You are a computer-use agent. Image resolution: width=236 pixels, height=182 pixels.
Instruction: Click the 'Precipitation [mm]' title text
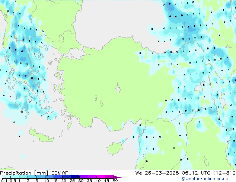pos(24,173)
